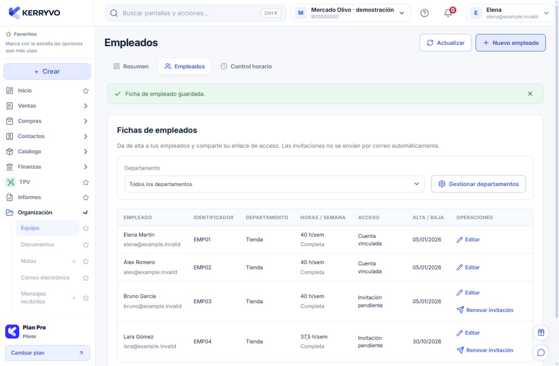Click the Elena user avatar

476,13
